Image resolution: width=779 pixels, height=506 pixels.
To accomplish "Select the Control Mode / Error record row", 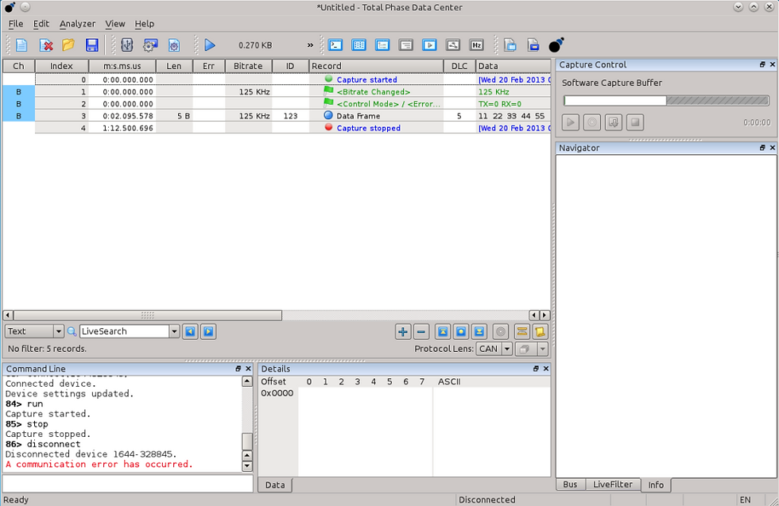I will pos(277,104).
